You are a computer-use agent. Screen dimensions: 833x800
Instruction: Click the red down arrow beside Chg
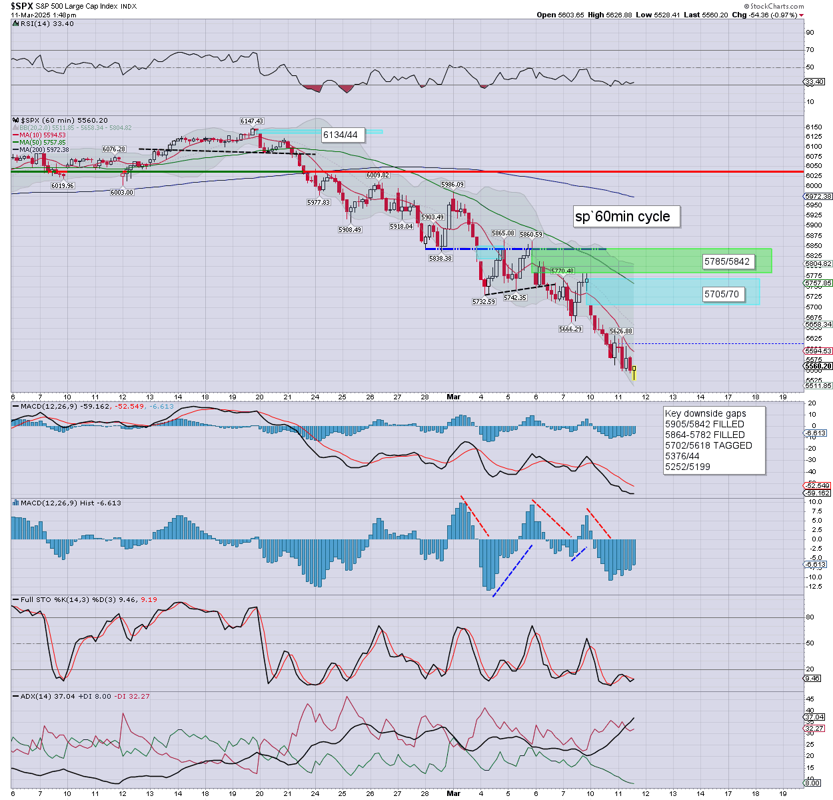(x=802, y=15)
